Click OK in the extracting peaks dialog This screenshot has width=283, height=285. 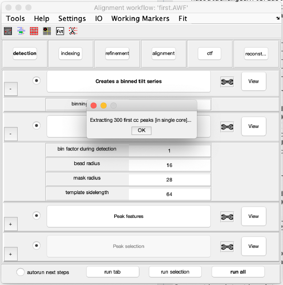click(142, 130)
